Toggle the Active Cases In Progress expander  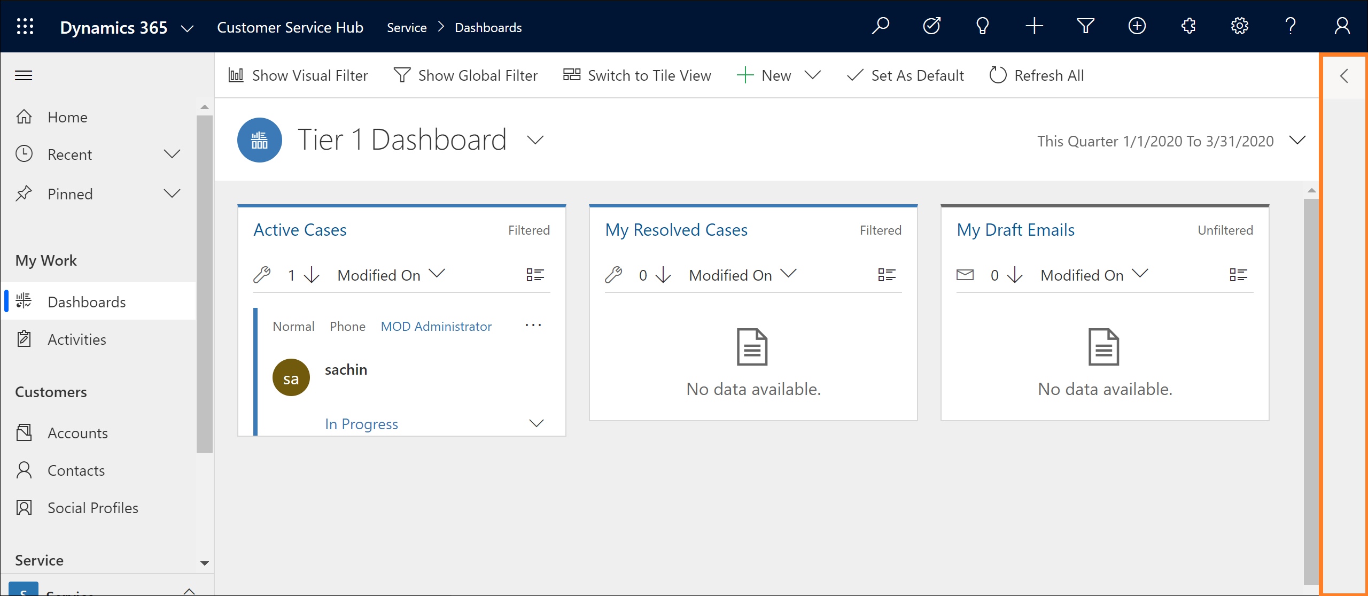tap(538, 423)
